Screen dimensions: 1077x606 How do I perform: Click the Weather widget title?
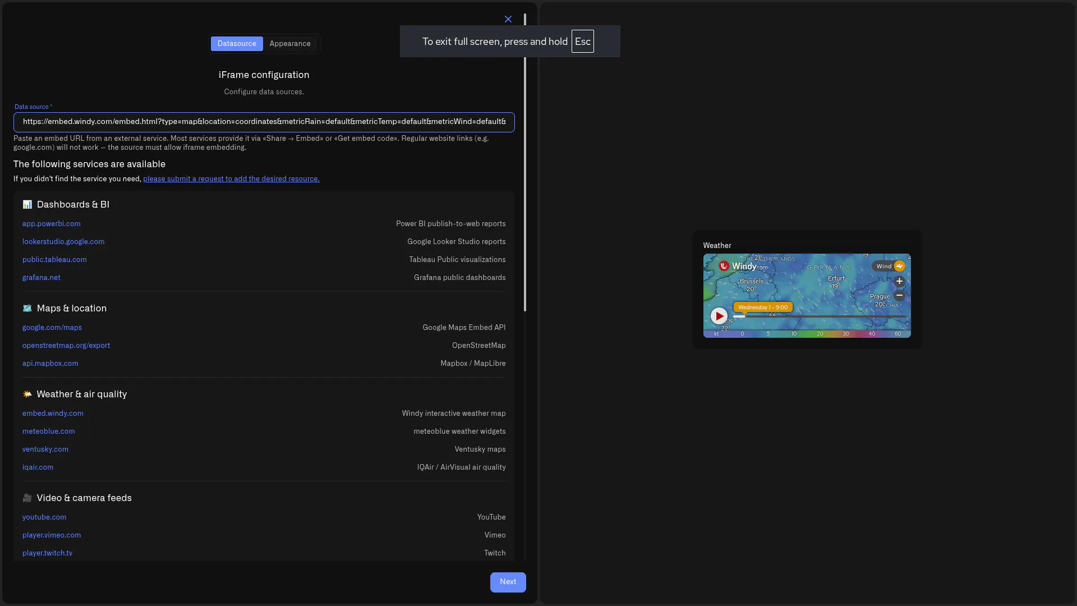(717, 246)
